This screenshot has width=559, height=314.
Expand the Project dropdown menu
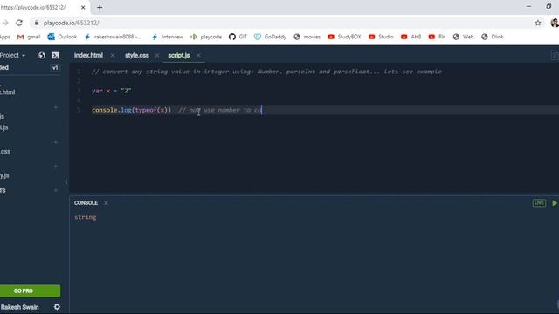point(12,55)
